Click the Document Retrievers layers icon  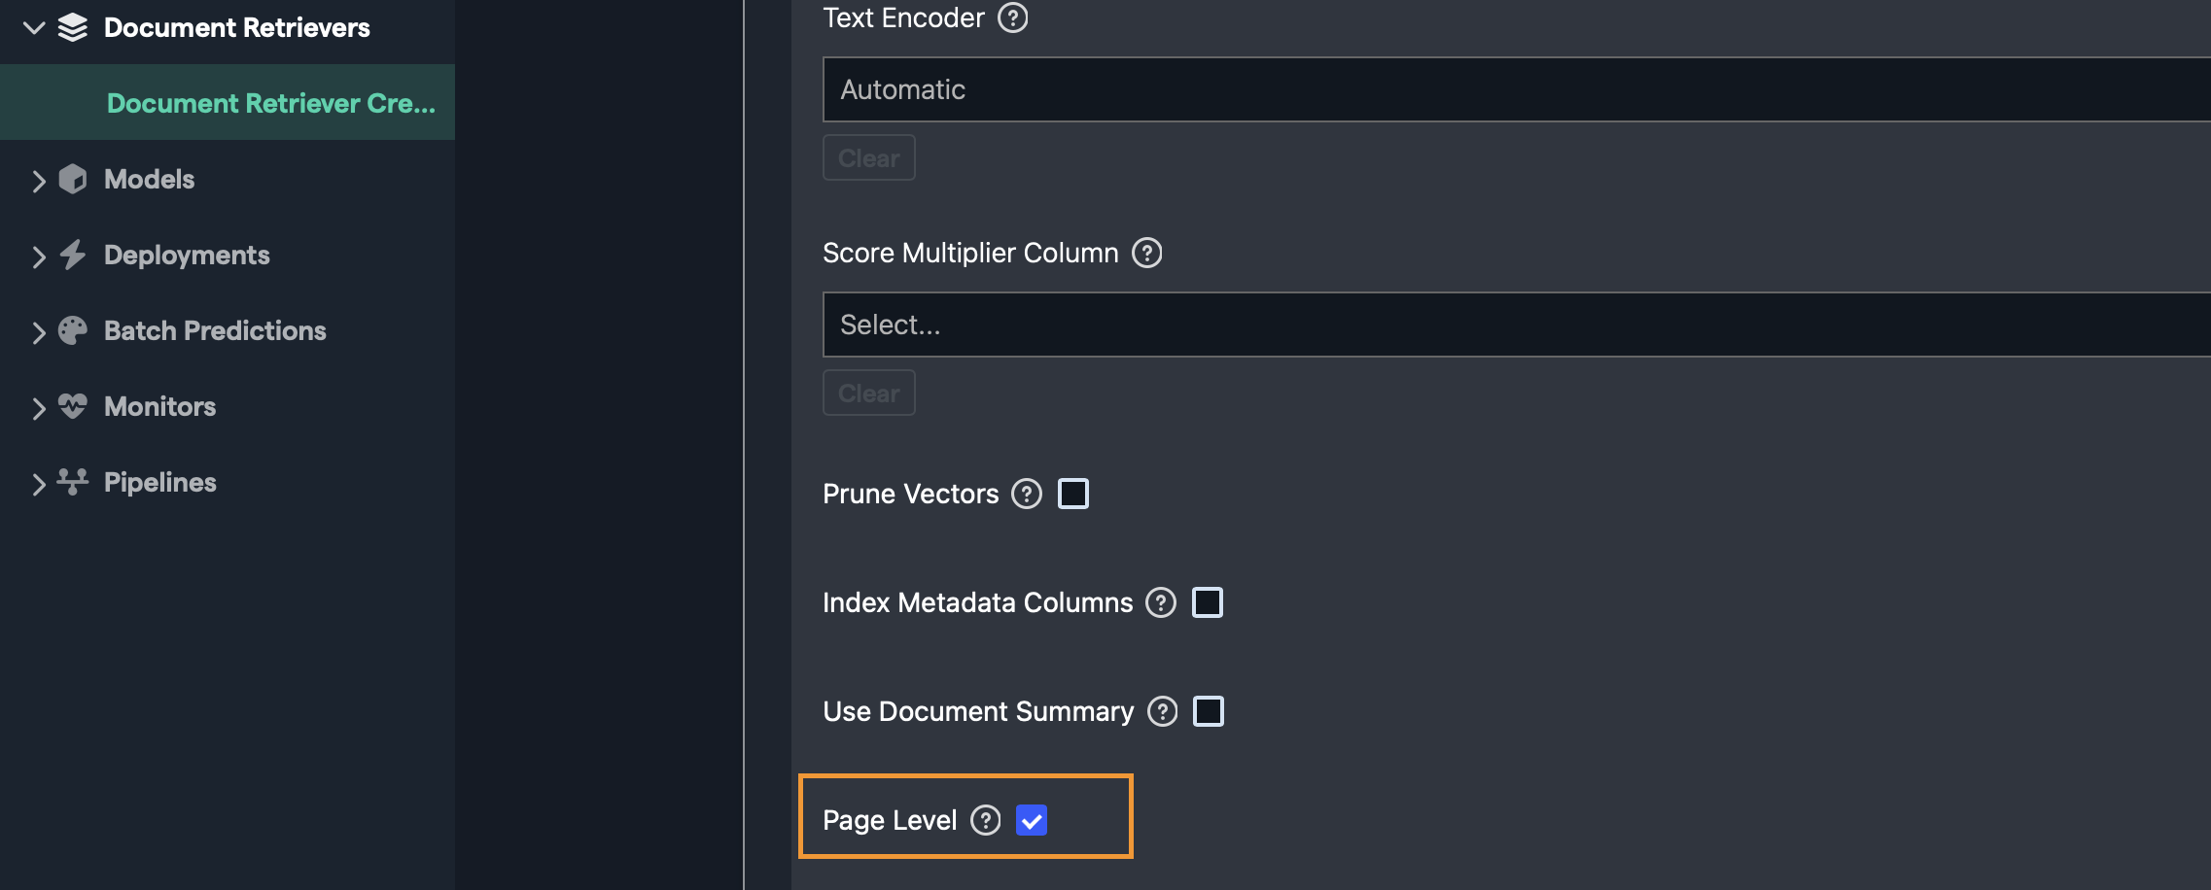coord(73,28)
